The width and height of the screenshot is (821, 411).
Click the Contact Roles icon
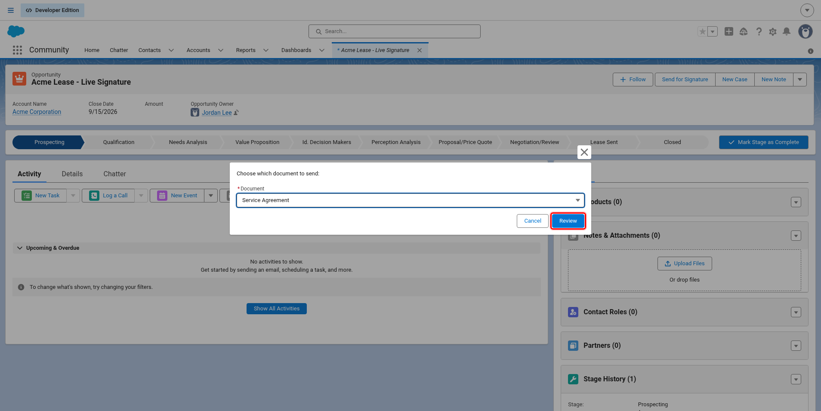tap(573, 312)
